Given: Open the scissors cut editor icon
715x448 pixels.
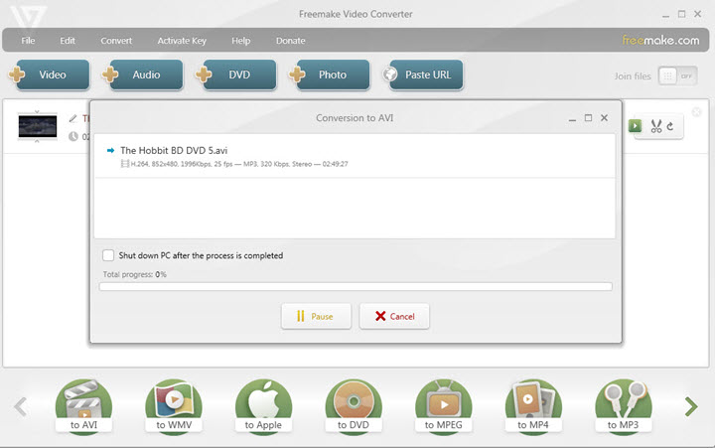Looking at the screenshot, I should (x=656, y=126).
